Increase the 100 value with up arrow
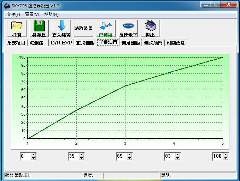This screenshot has width=240, height=181. tap(226, 155)
